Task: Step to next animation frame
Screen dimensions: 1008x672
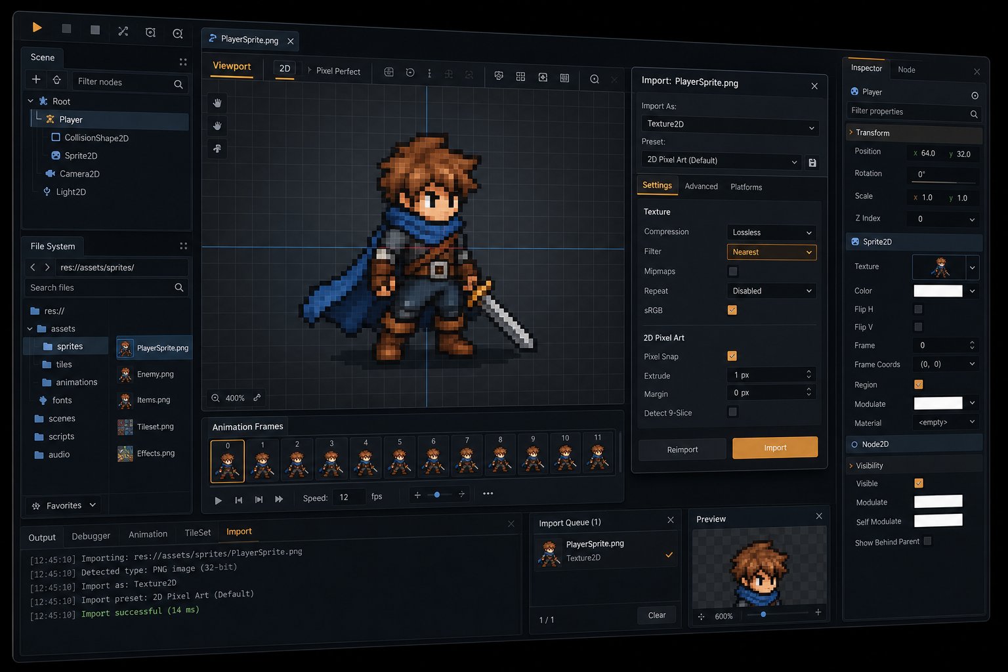Action: pyautogui.click(x=259, y=499)
